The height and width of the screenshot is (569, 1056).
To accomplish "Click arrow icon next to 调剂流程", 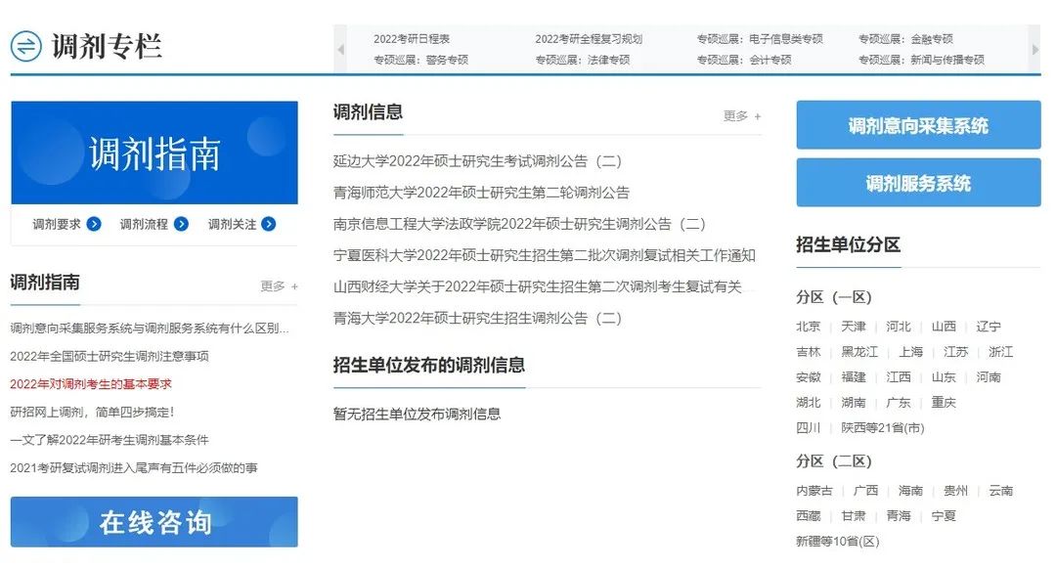I will 181,224.
